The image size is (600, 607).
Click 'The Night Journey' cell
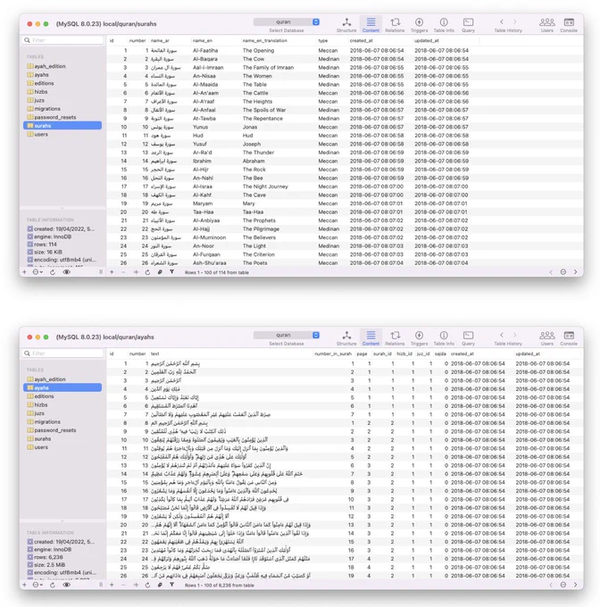point(265,187)
